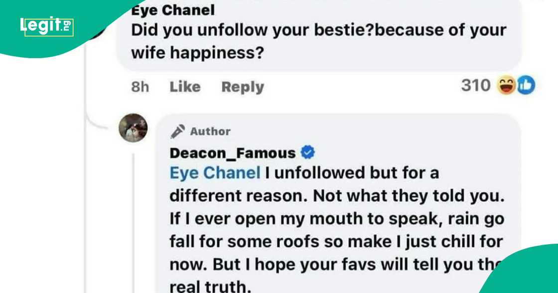Click the microphone icon next to Author
This screenshot has height=293, width=558.
click(178, 131)
